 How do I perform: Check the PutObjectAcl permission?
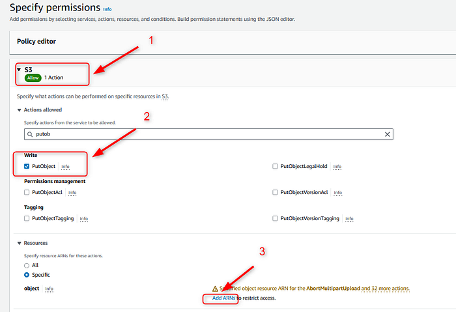27,192
